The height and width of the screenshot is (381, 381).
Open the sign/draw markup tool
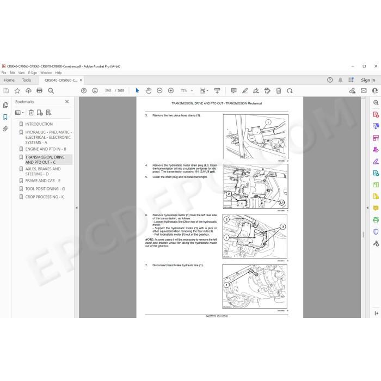(x=256, y=91)
